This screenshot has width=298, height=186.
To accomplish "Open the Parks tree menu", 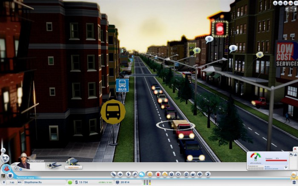I will tap(200, 174).
